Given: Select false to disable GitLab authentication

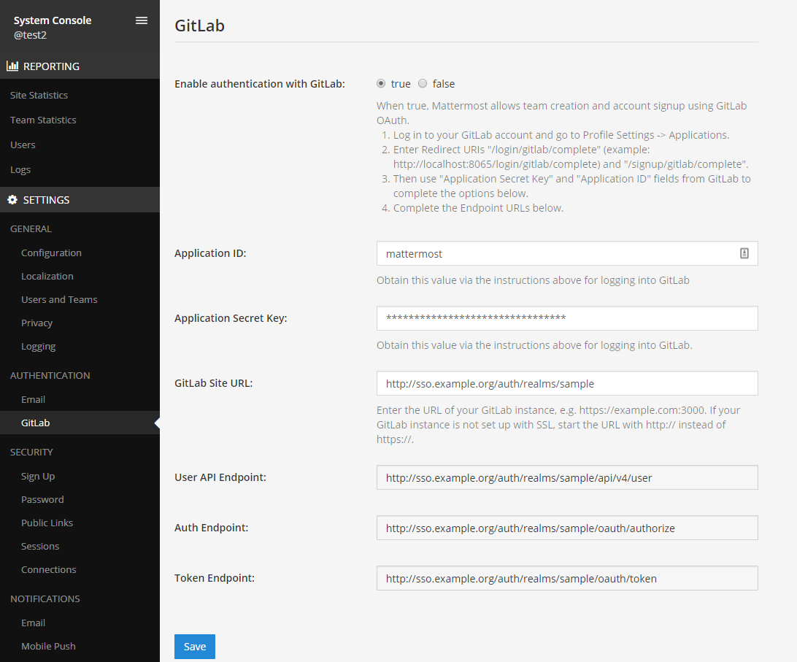Looking at the screenshot, I should (x=423, y=84).
